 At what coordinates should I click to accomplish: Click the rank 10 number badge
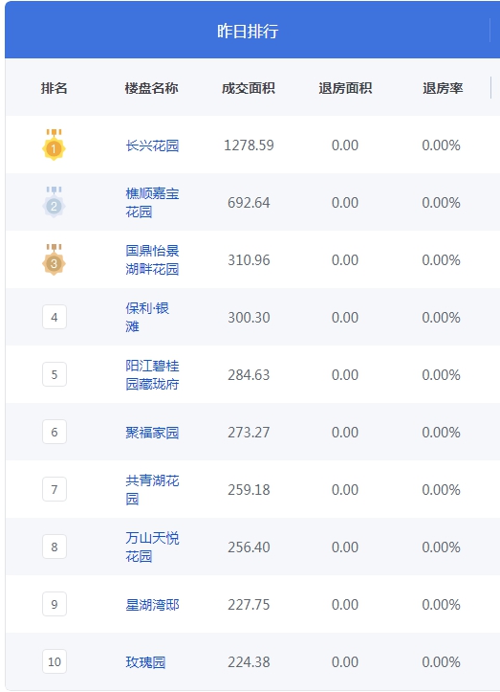click(x=54, y=661)
